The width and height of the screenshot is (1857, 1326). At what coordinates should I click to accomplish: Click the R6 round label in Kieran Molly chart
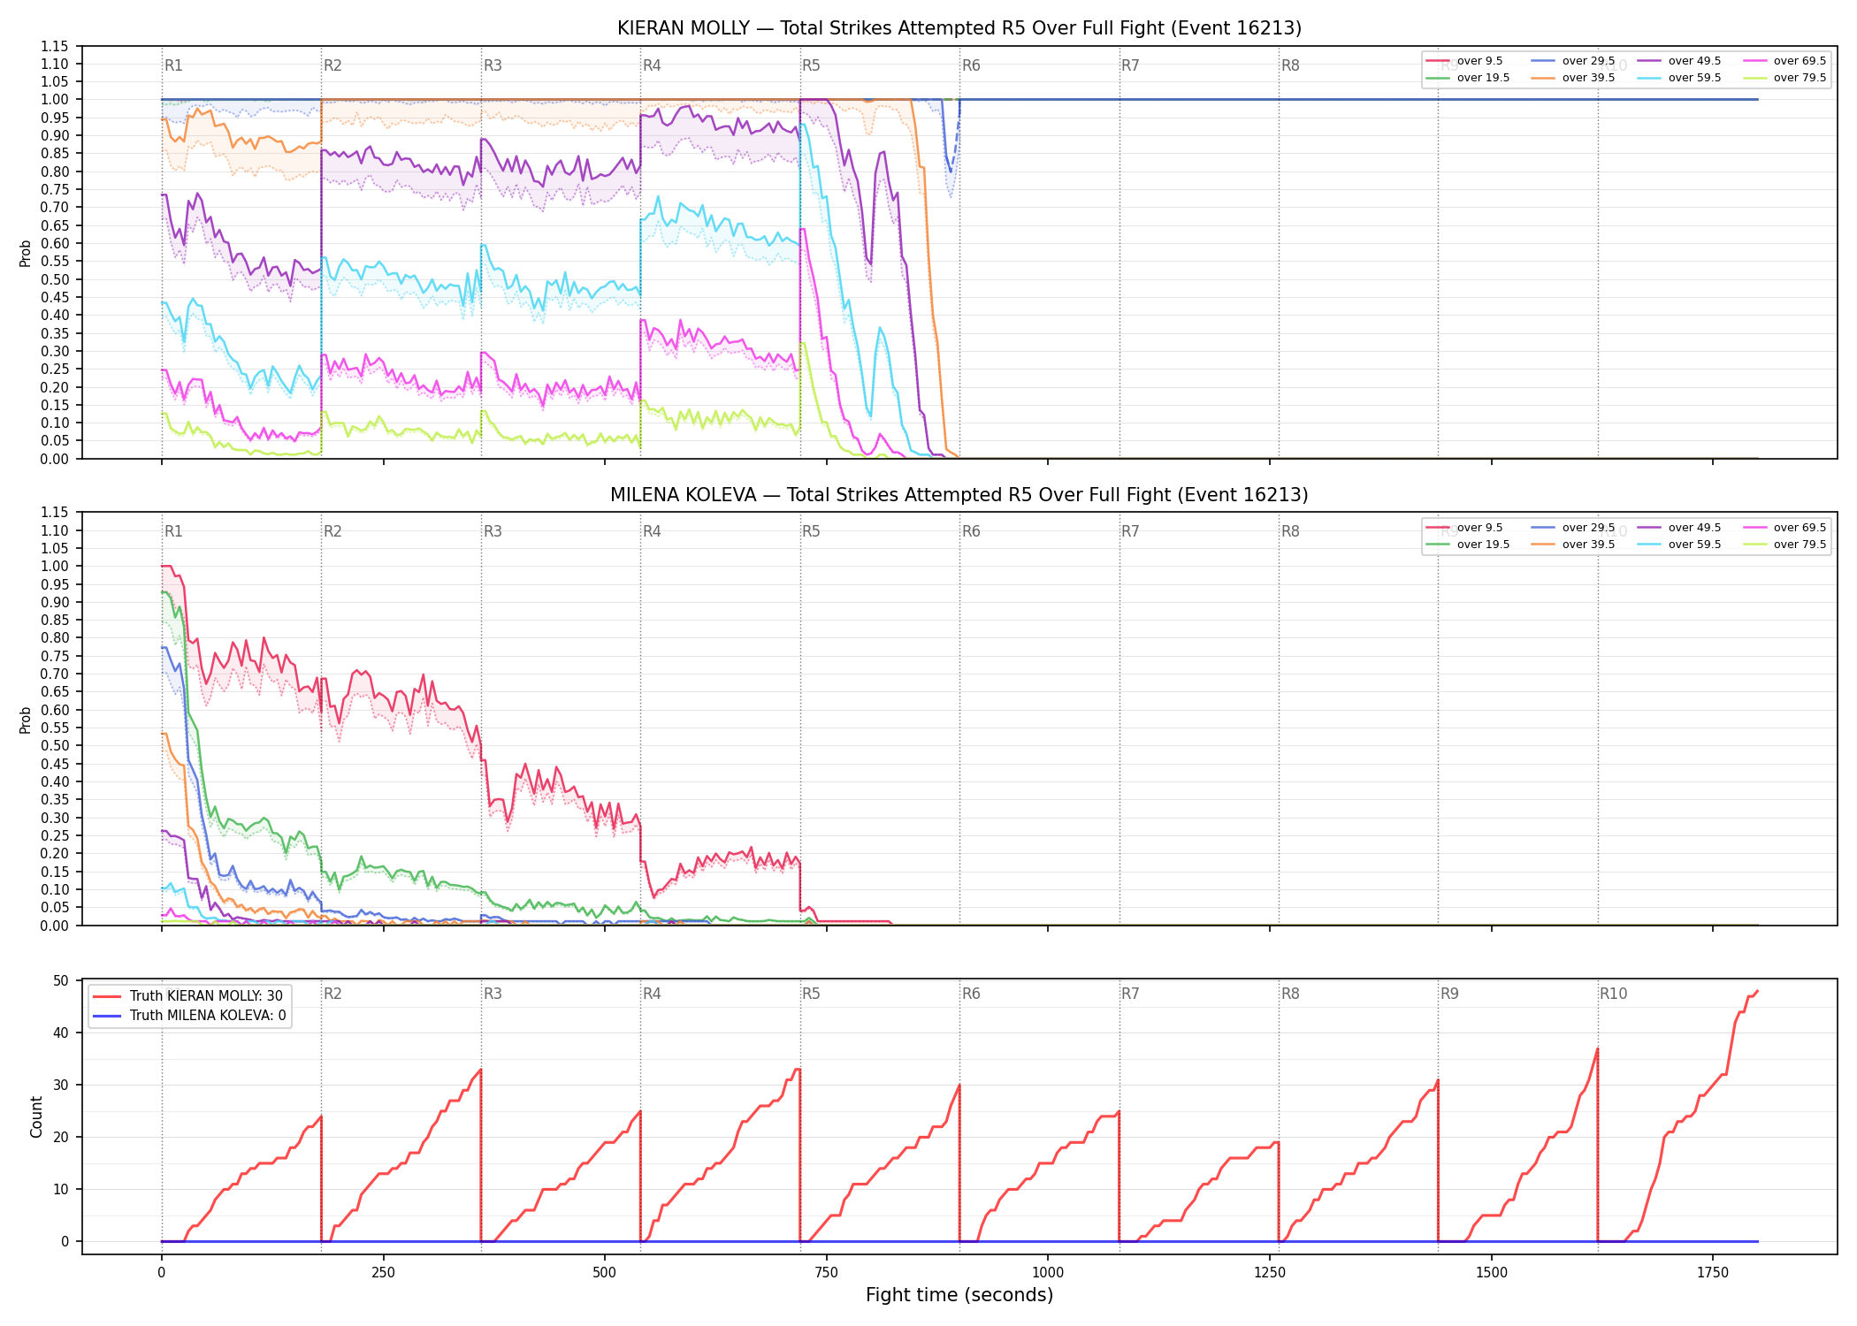click(x=971, y=65)
